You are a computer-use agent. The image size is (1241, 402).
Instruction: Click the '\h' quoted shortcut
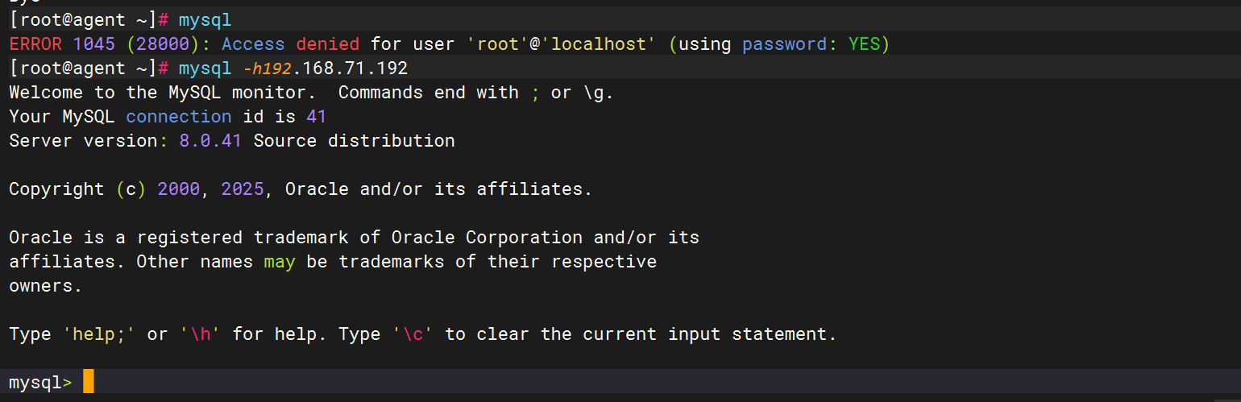click(200, 334)
